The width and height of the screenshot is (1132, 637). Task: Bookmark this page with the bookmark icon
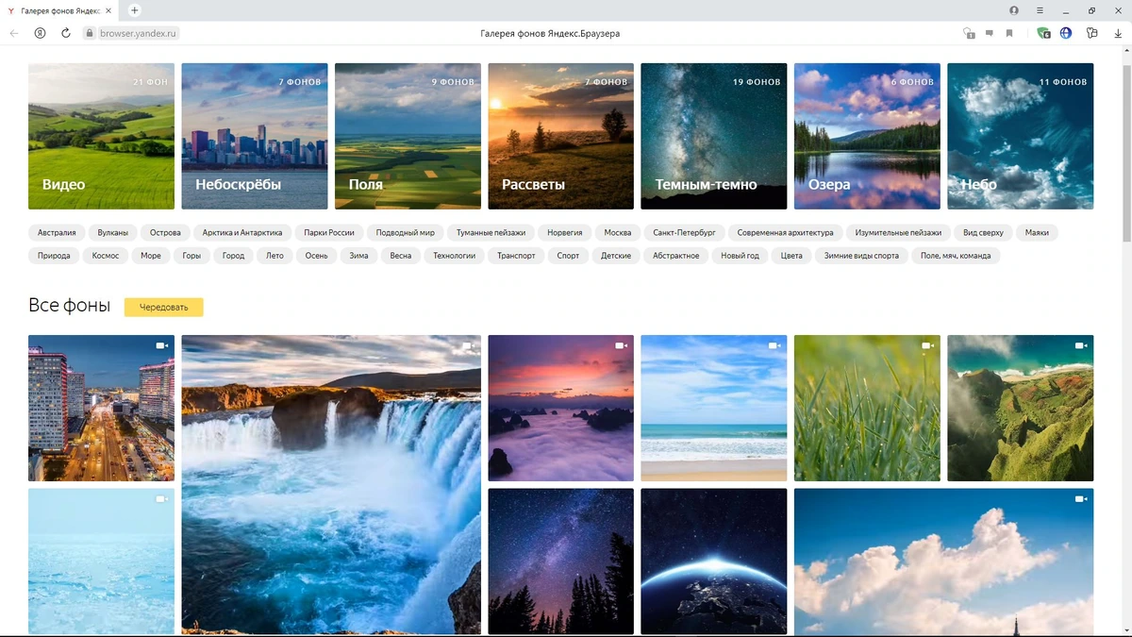pos(1009,33)
